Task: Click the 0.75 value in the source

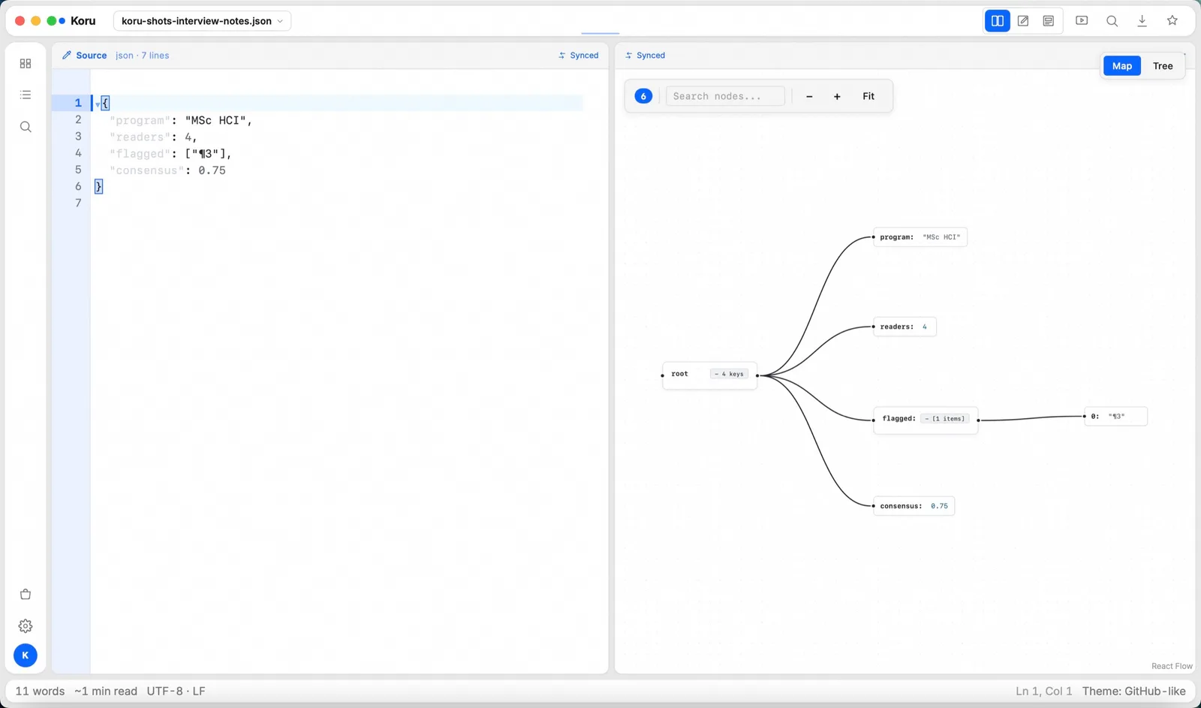Action: 212,170
